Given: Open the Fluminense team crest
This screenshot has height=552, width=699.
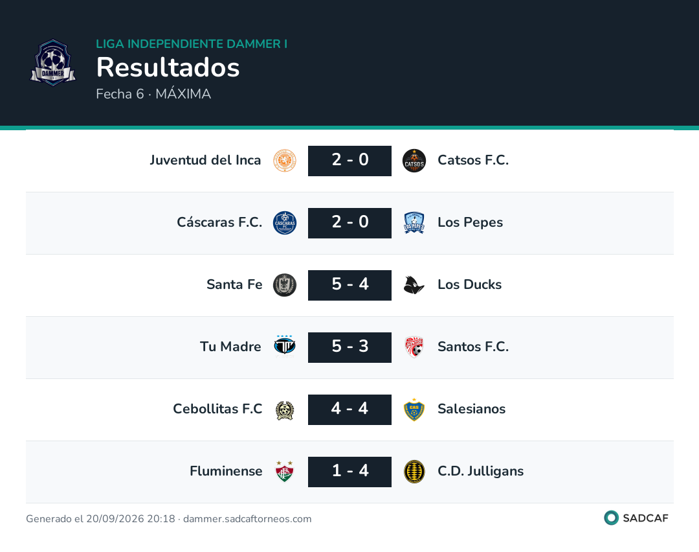Looking at the screenshot, I should 285,472.
